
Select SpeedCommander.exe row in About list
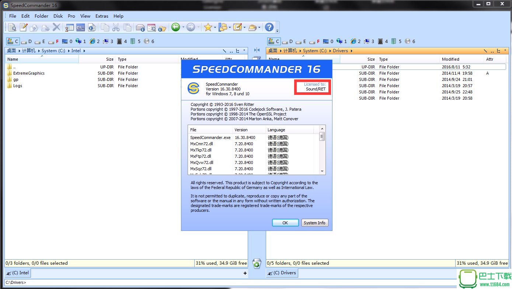254,138
